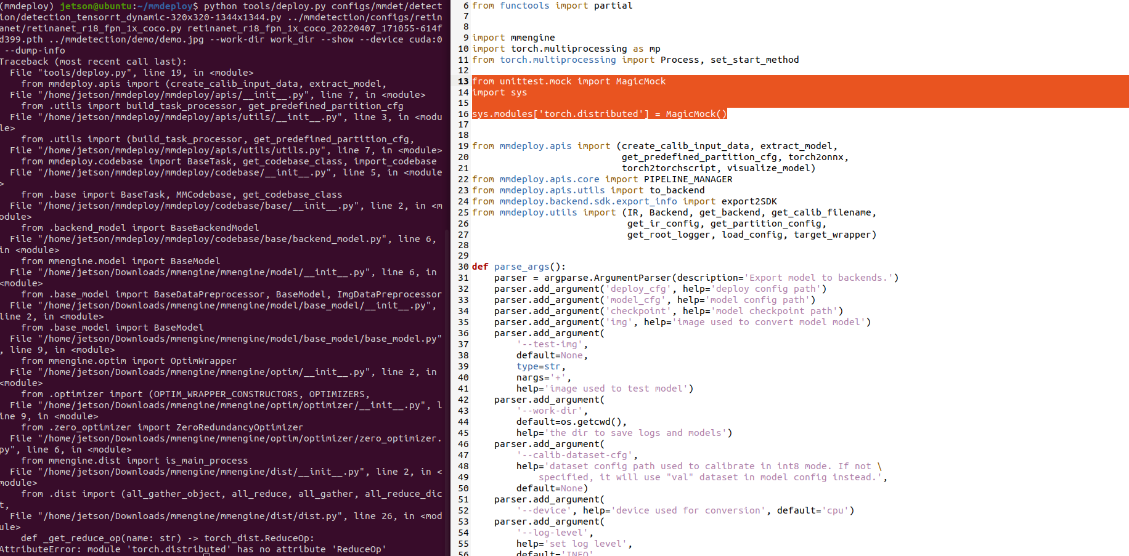The image size is (1129, 556).
Task: Click the 'def parse_args():' definition
Action: [x=519, y=267]
